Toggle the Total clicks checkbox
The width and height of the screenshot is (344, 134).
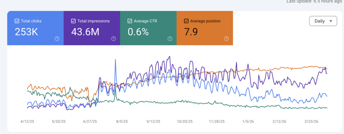pyautogui.click(x=17, y=21)
